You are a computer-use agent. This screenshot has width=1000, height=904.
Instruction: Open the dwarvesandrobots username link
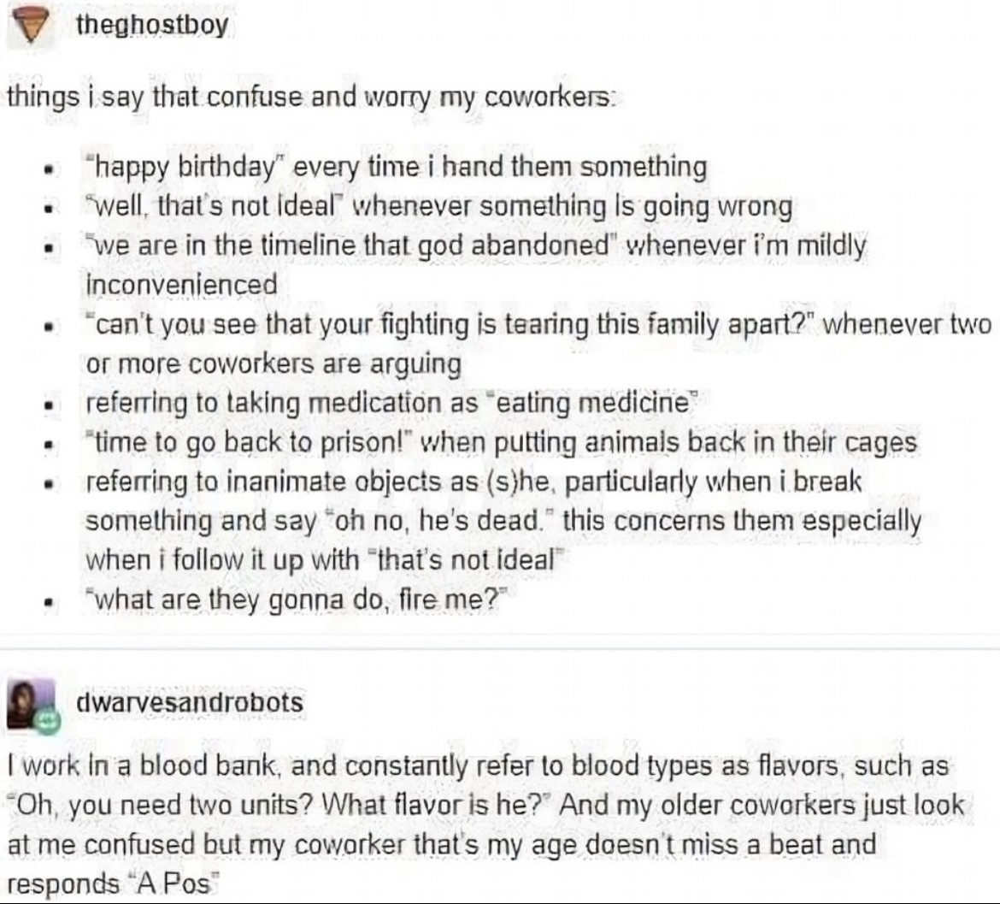190,702
